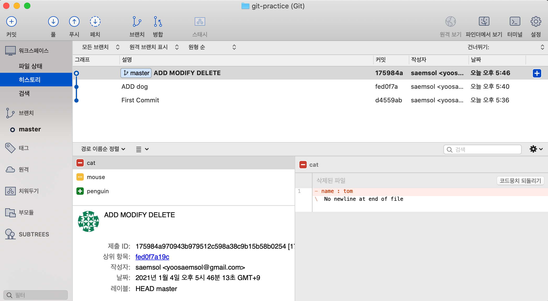Expand the All Branches (모든 브랜치) dropdown
Viewport: 548px width, 301px height.
pyautogui.click(x=101, y=47)
